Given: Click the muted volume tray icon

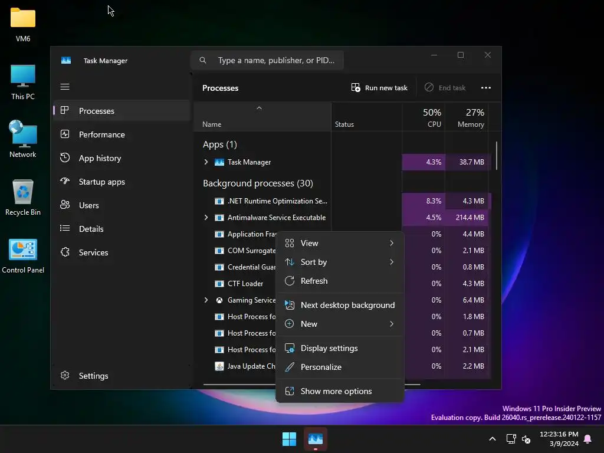Looking at the screenshot, I should pyautogui.click(x=526, y=439).
